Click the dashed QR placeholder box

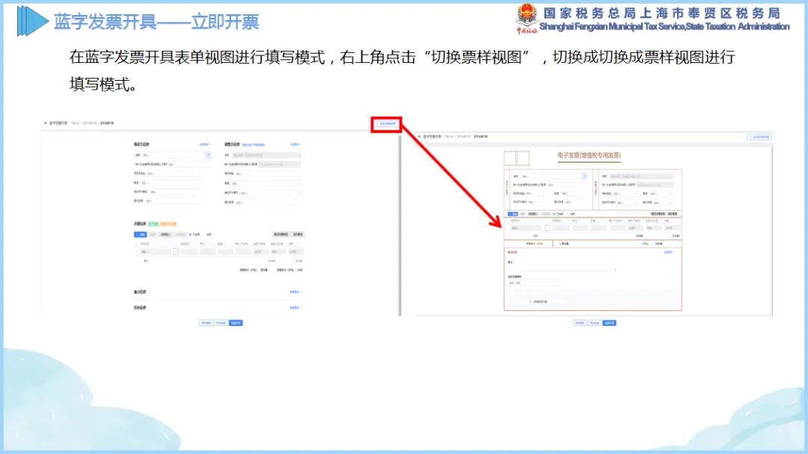[x=516, y=159]
